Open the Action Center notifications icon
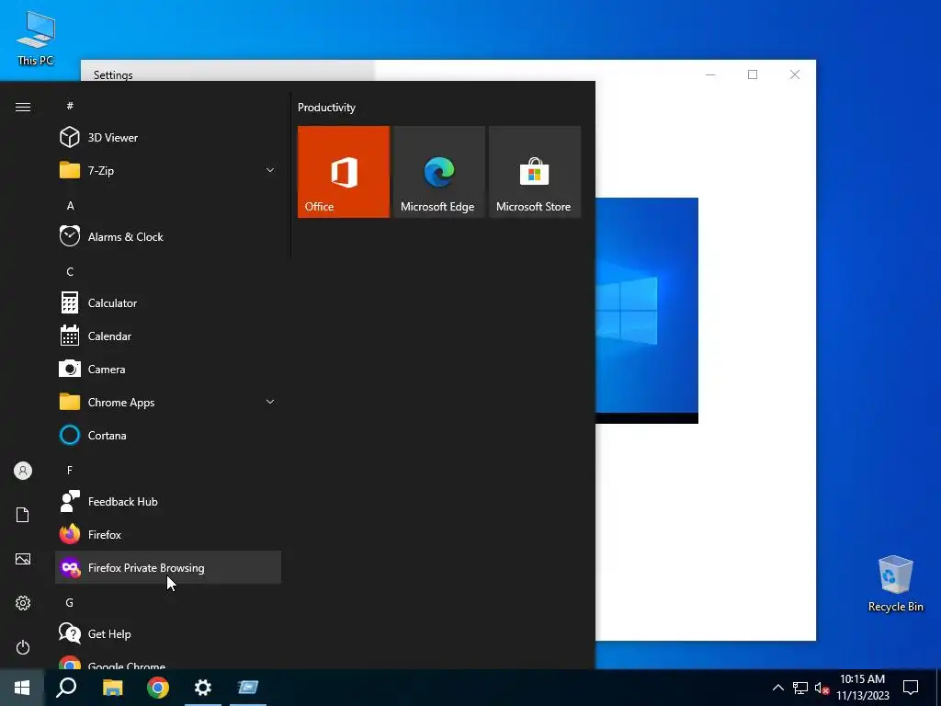 [x=911, y=688]
